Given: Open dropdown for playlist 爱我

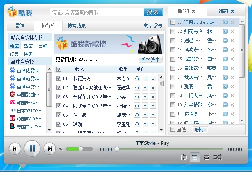Looking at the screenshot, I should tap(225, 86).
